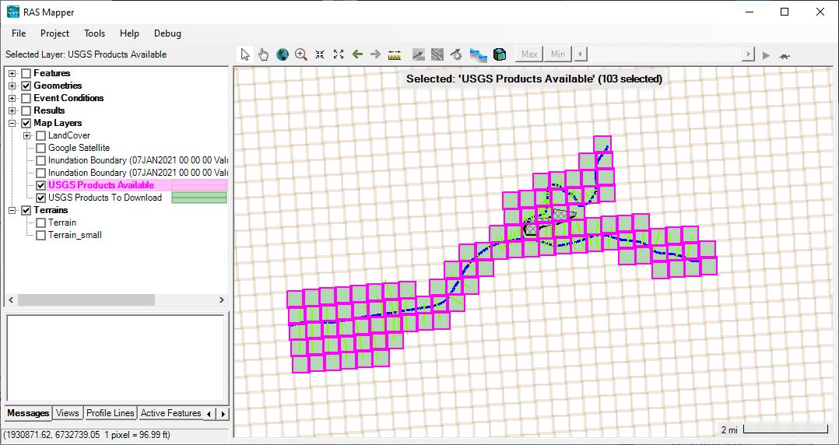Click the zoom to full extent icon

(339, 54)
